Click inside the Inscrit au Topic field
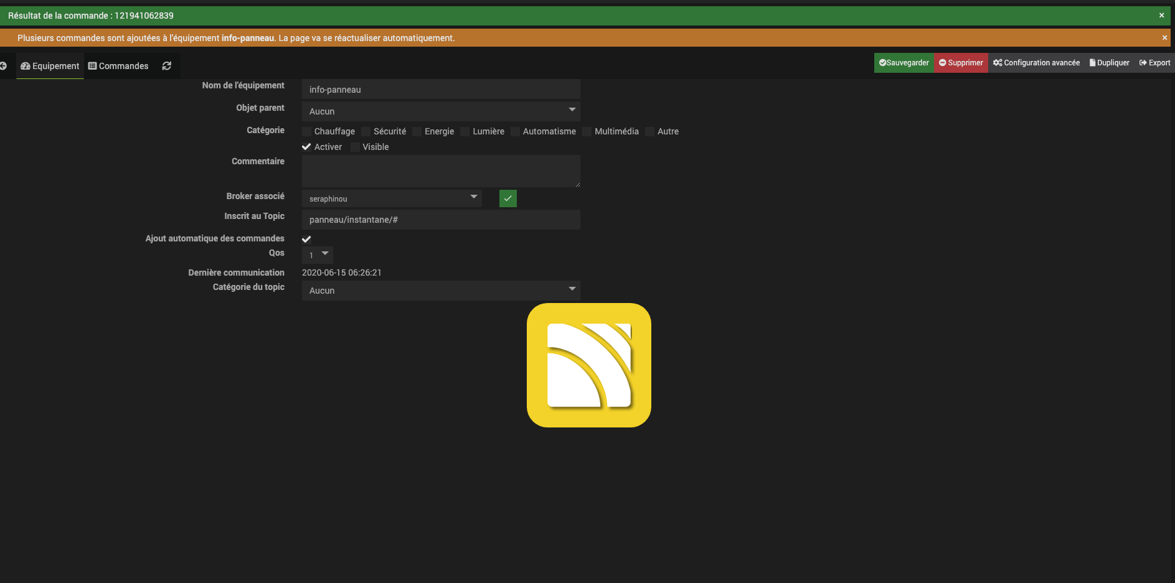 441,220
